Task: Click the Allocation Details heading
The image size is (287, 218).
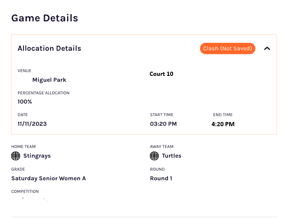Action: [49, 48]
